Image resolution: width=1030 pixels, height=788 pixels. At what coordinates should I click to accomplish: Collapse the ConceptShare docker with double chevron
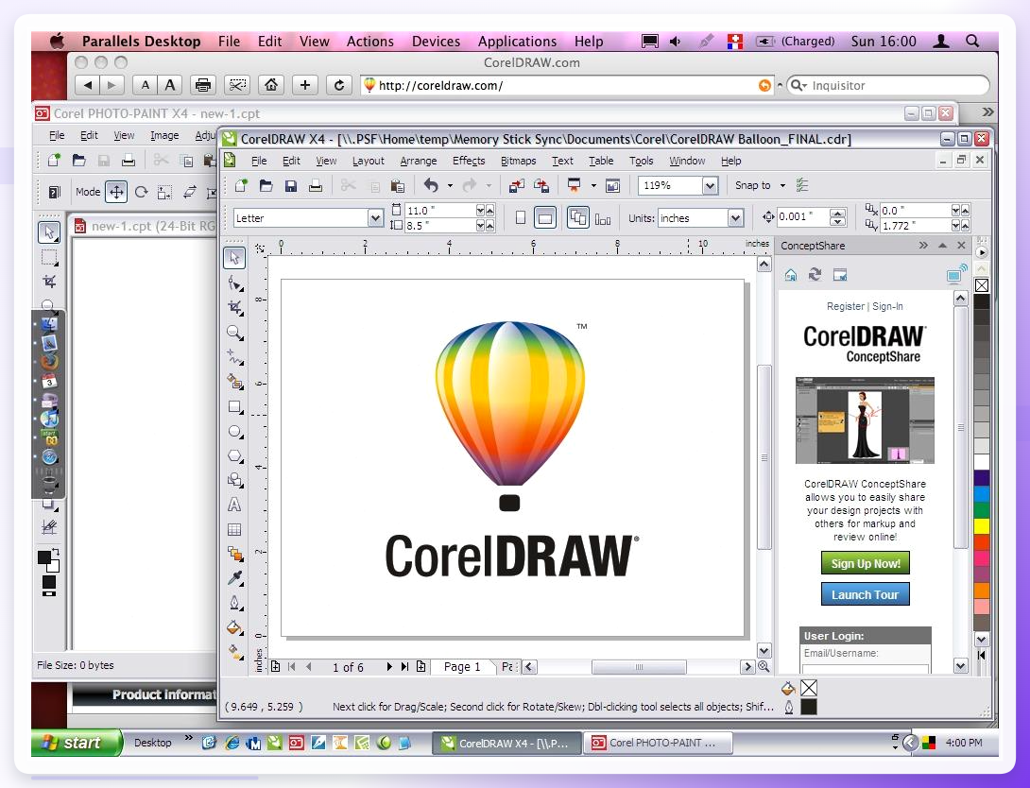[923, 245]
